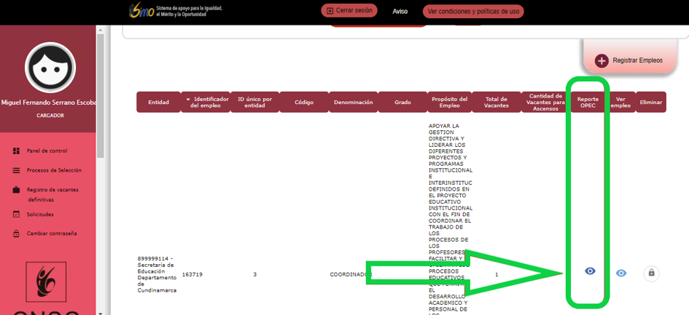This screenshot has width=689, height=315.
Task: Click the Procesos de Selección list icon
Action: point(17,171)
